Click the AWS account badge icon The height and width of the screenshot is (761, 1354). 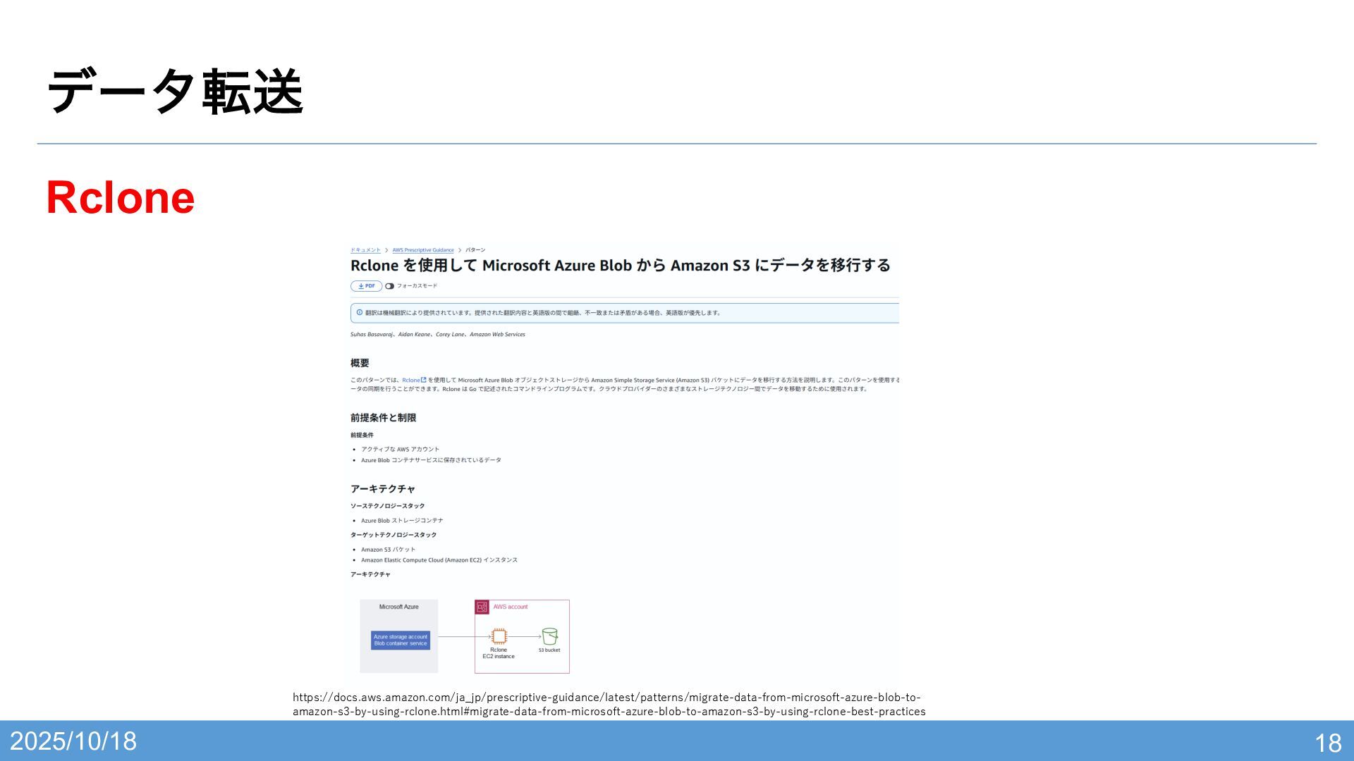(x=482, y=607)
